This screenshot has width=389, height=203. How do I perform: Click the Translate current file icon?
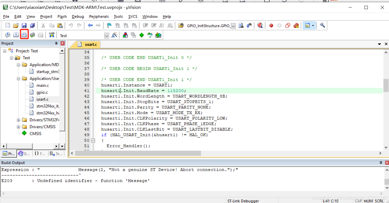click(8, 35)
